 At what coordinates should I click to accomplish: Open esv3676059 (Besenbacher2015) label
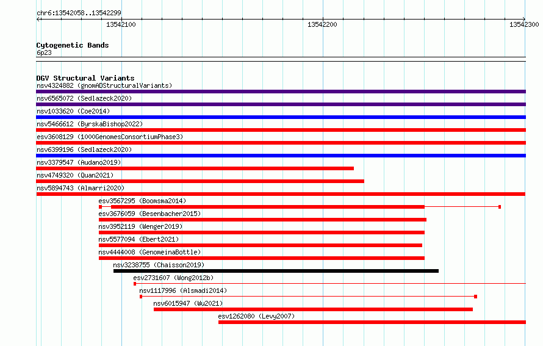[149, 214]
